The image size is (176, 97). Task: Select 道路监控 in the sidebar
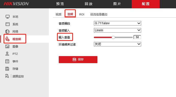(x=18, y=76)
